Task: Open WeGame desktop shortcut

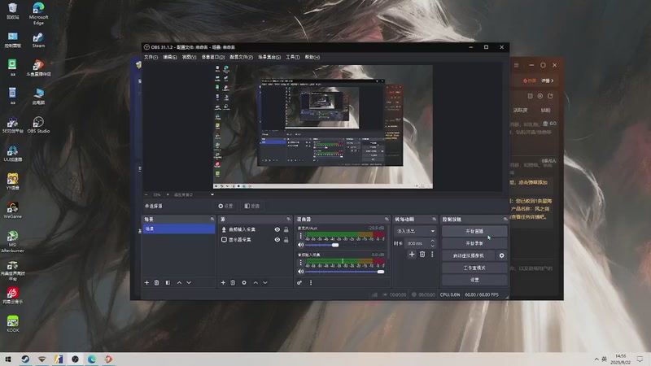Action: click(x=12, y=211)
